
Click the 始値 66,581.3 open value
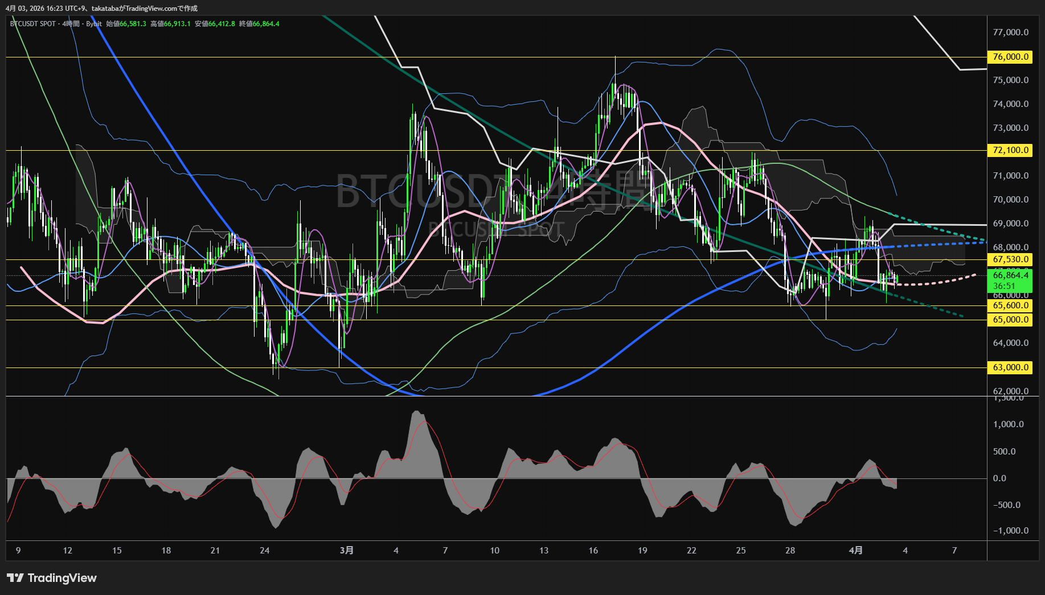[126, 24]
